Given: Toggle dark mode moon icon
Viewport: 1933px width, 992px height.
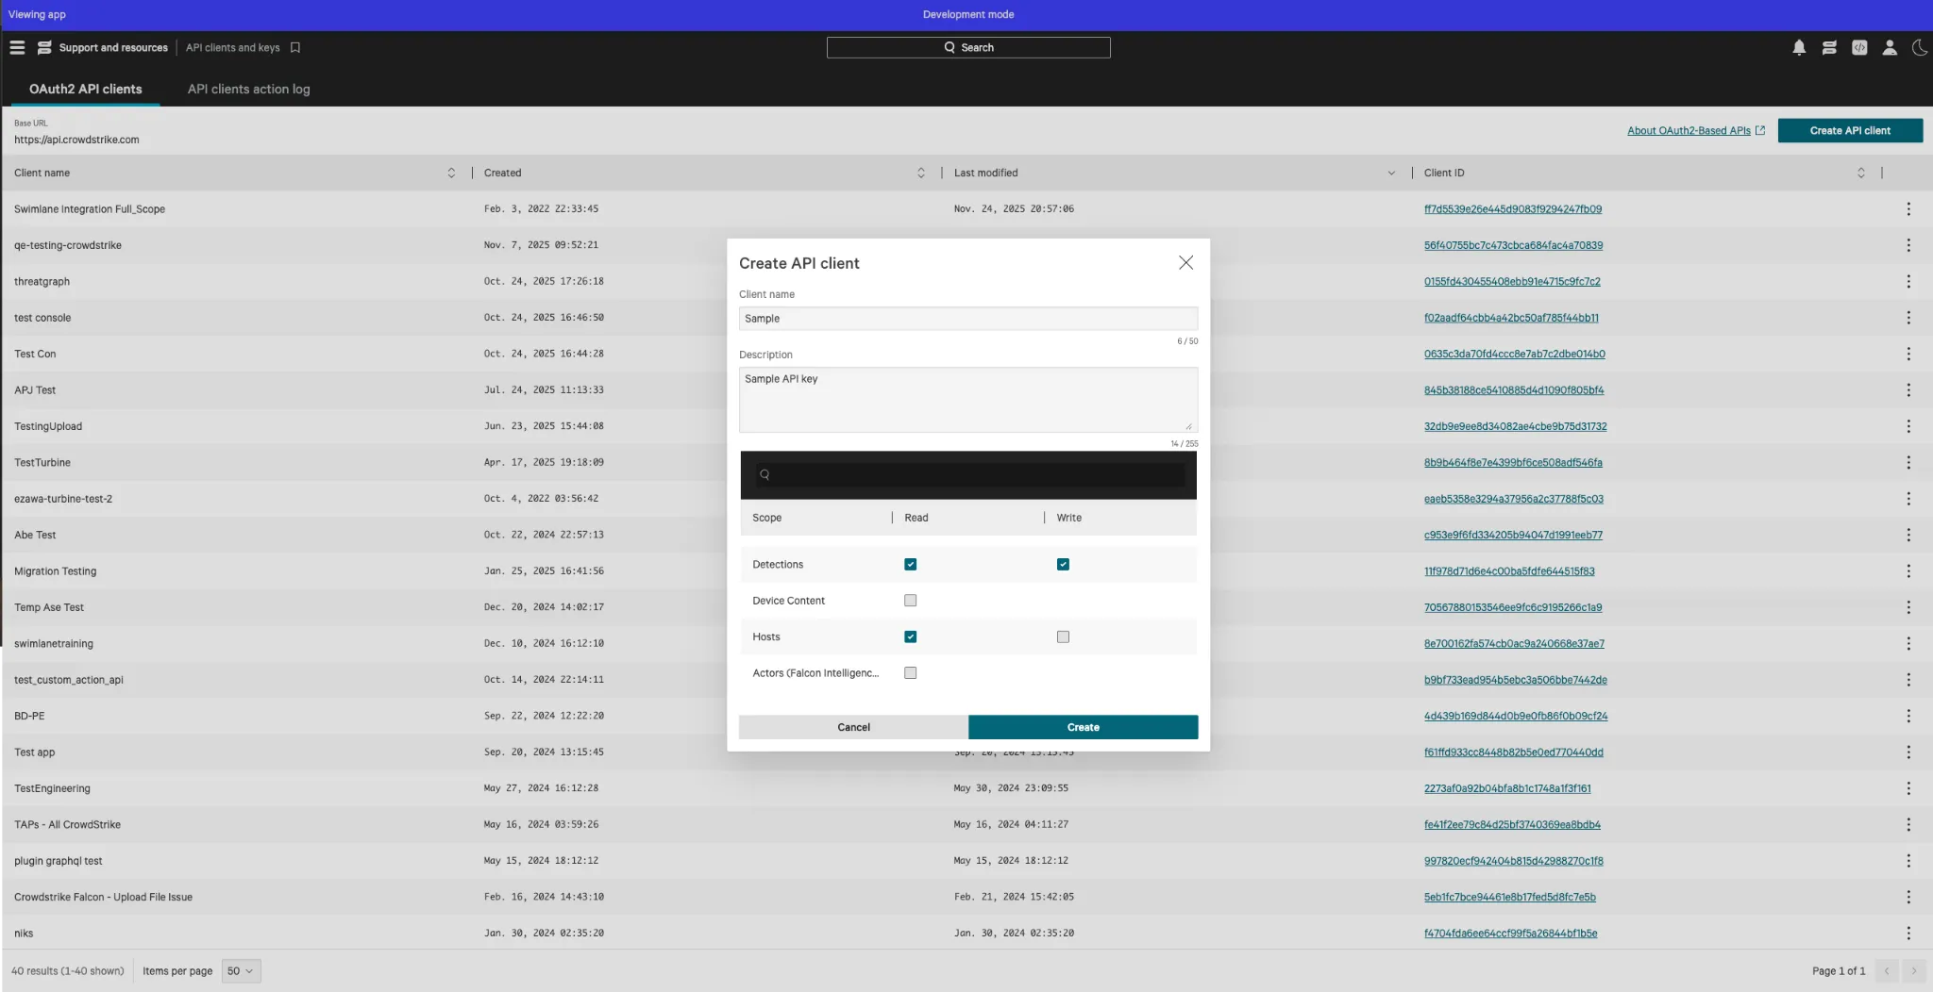Looking at the screenshot, I should [1919, 47].
